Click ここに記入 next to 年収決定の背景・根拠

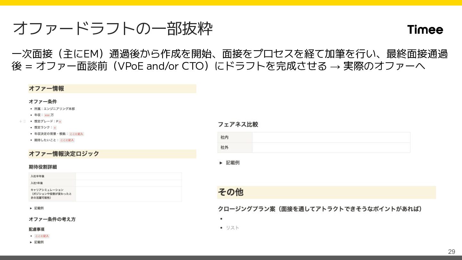pos(76,134)
